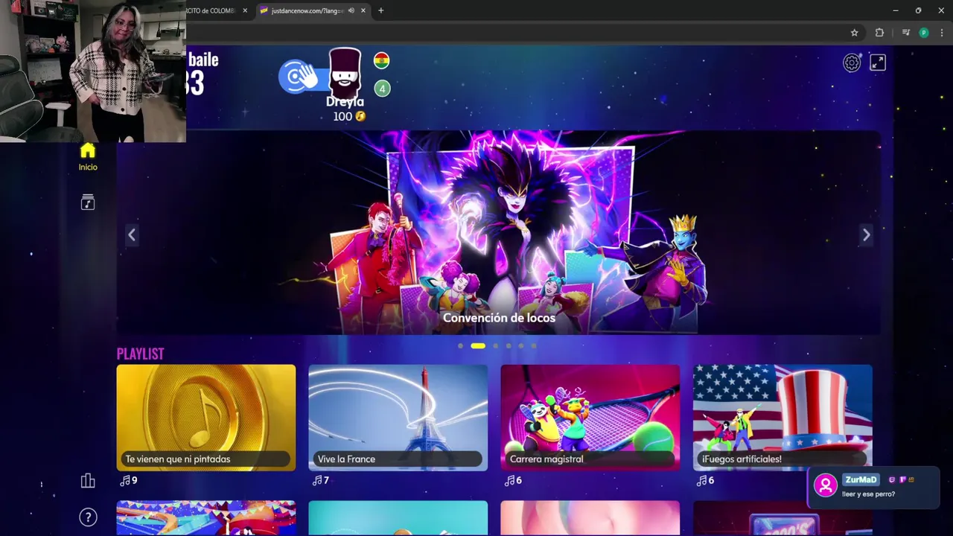
Task: Show previous carousel slide
Action: coord(132,235)
